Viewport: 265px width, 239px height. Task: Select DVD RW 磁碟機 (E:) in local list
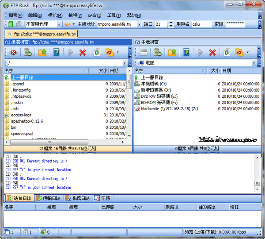click(197, 96)
